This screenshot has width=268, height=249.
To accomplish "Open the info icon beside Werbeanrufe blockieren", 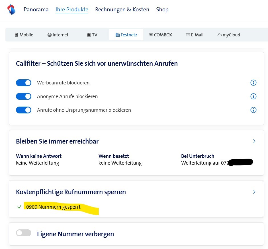I will pyautogui.click(x=253, y=83).
